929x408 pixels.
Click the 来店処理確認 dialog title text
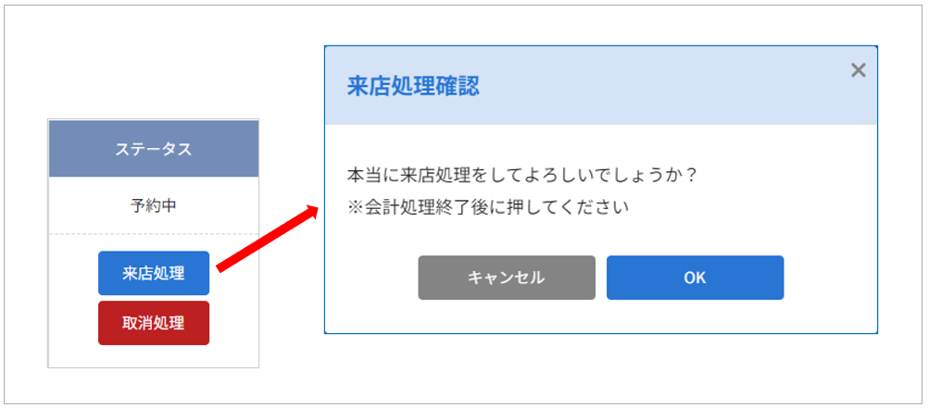coord(413,86)
